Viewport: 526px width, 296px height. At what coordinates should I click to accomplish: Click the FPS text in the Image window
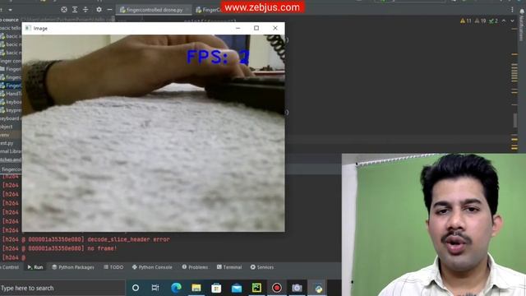tap(218, 57)
